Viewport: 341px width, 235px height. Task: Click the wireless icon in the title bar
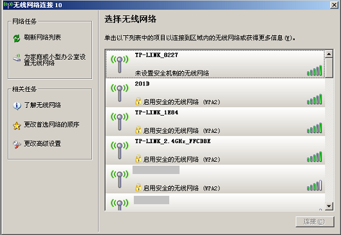point(8,4)
